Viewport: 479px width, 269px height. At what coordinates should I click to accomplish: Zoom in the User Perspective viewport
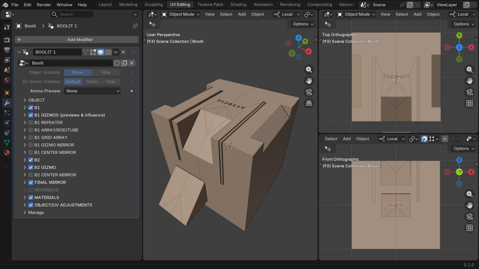tap(309, 70)
